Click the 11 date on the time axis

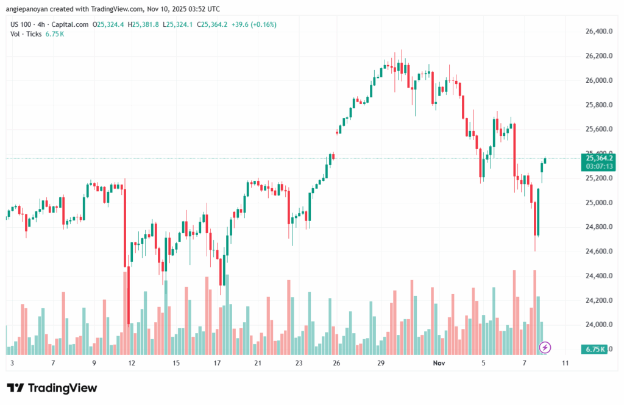(x=565, y=363)
